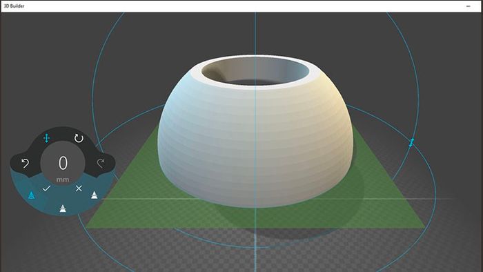This screenshot has height=272, width=483.
Task: Grab the vertical move arrow handle on ring
Action: point(411,143)
